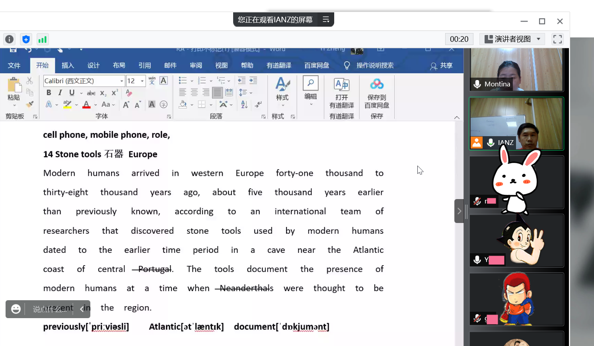Click the phonetic guide wén icon
The image size is (594, 346).
(152, 80)
